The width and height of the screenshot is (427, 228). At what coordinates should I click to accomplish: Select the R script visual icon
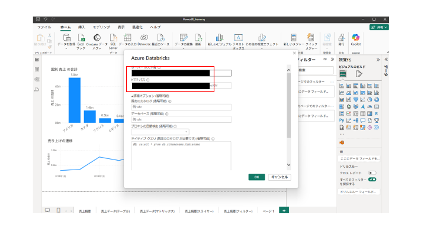pyautogui.click(x=376, y=113)
